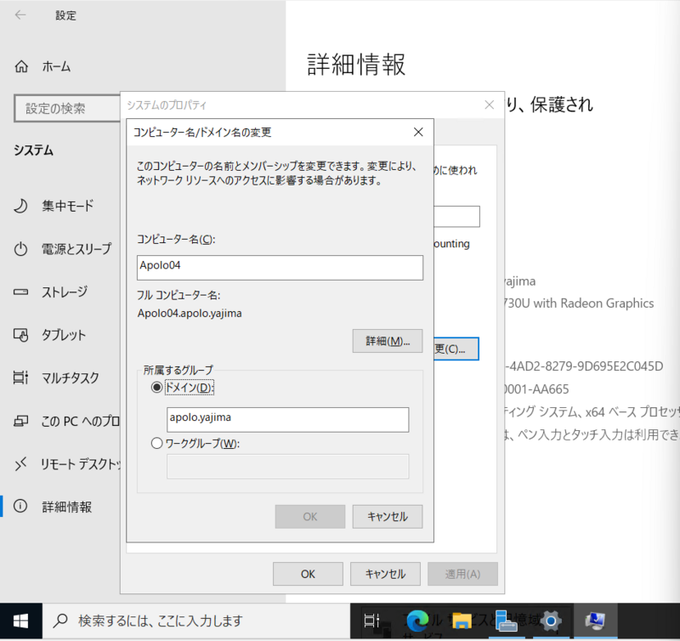Click キャンセル in the rename dialog

pyautogui.click(x=388, y=517)
